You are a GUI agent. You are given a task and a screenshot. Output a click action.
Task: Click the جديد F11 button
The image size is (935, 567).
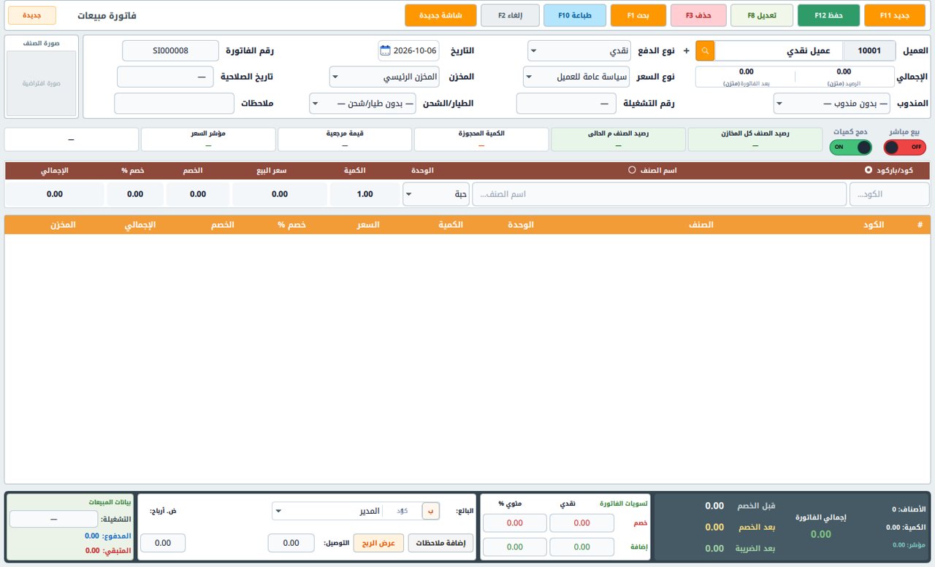point(893,15)
